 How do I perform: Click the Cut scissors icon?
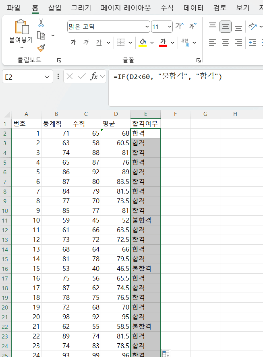pyautogui.click(x=41, y=23)
